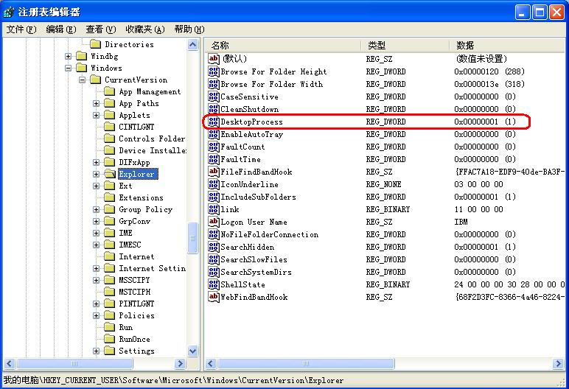The width and height of the screenshot is (569, 389).
Task: Click the link binary value icon
Action: tap(214, 209)
